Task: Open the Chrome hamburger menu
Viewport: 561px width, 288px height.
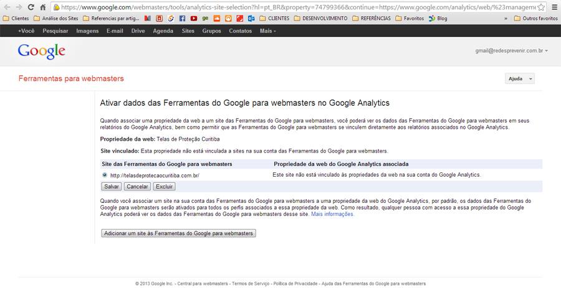Action: click(x=555, y=7)
